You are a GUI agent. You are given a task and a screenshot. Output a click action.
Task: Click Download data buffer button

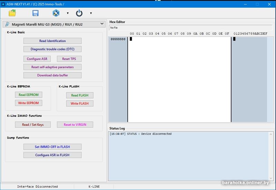(52, 75)
